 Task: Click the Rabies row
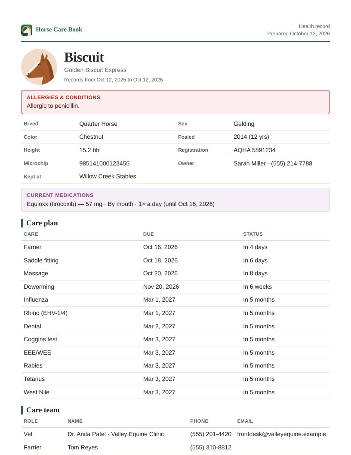[x=175, y=366]
